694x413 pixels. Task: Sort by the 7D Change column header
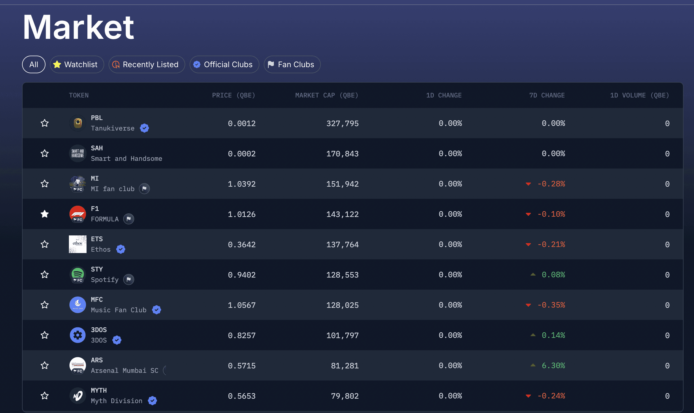coord(547,96)
